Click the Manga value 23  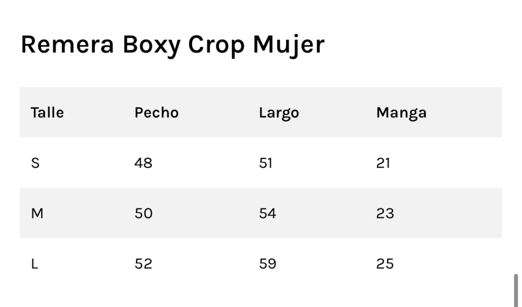[385, 213]
